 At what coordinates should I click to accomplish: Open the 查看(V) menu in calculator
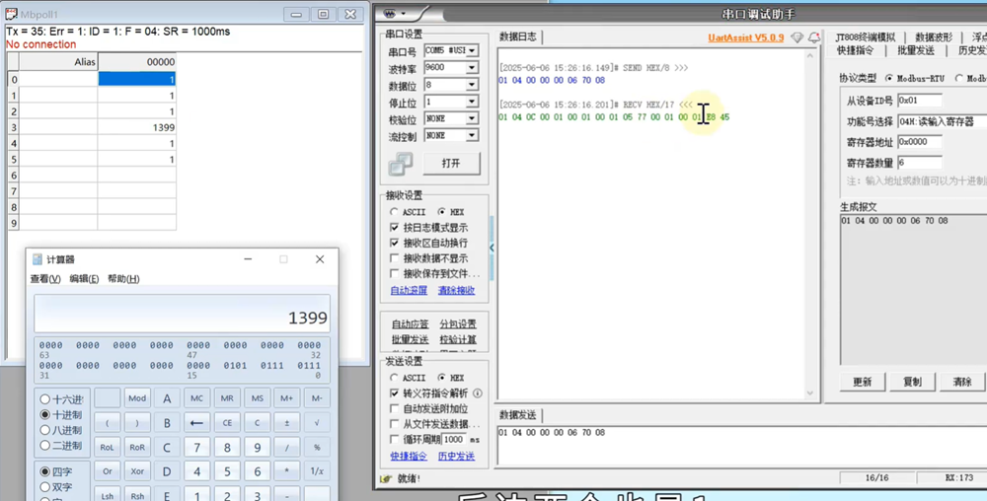pos(45,279)
